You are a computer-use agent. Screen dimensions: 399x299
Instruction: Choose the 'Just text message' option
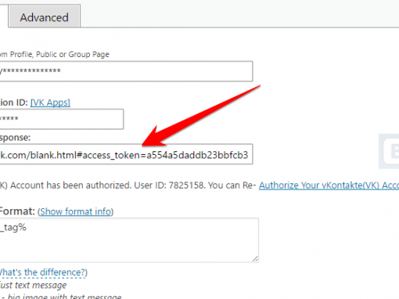click(33, 285)
